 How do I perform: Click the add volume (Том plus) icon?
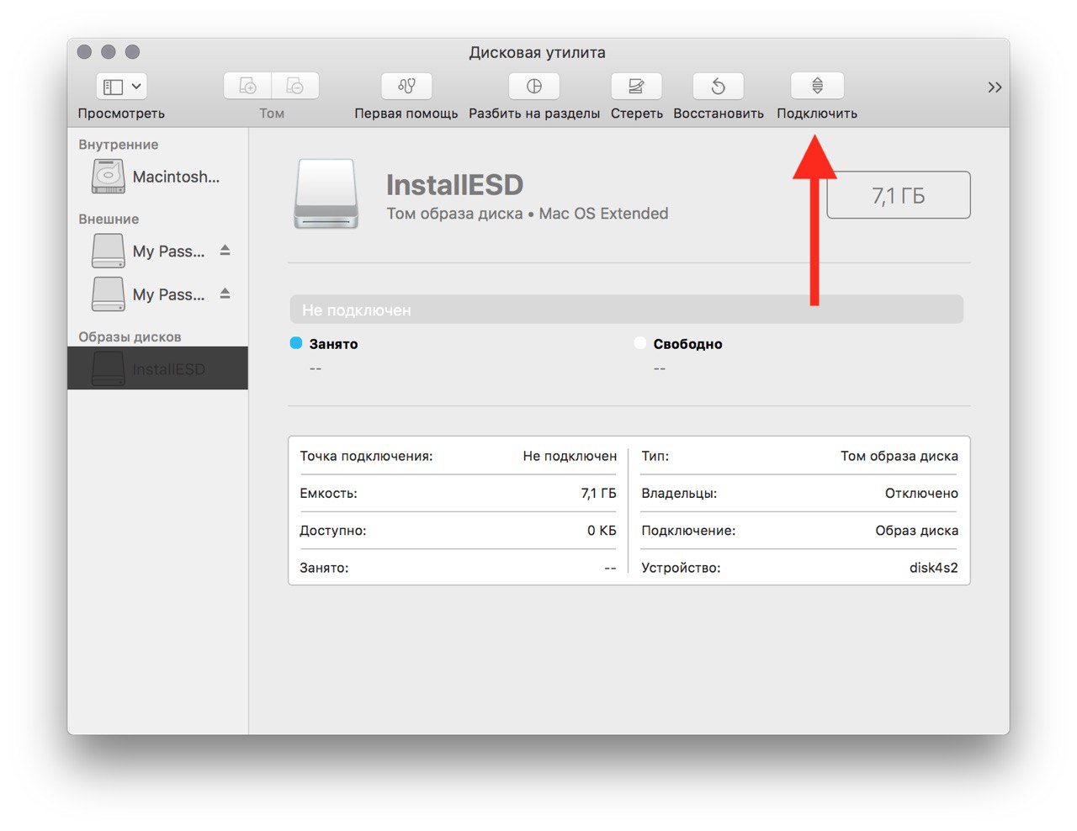click(x=247, y=86)
